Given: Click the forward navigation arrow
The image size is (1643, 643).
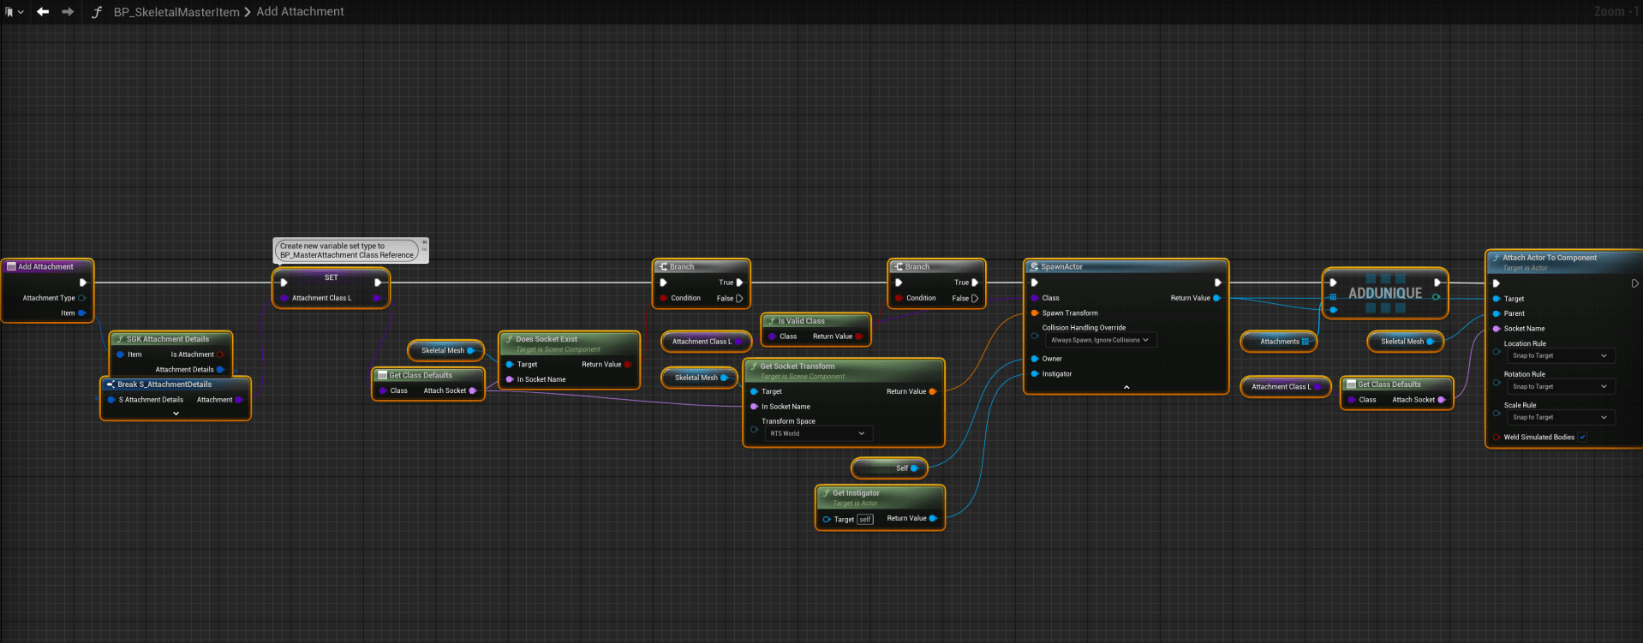Looking at the screenshot, I should [x=67, y=12].
